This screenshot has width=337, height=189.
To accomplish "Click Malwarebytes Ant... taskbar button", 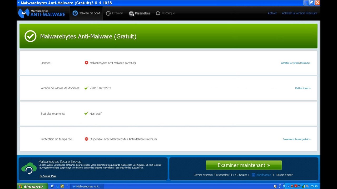I will (x=86, y=186).
